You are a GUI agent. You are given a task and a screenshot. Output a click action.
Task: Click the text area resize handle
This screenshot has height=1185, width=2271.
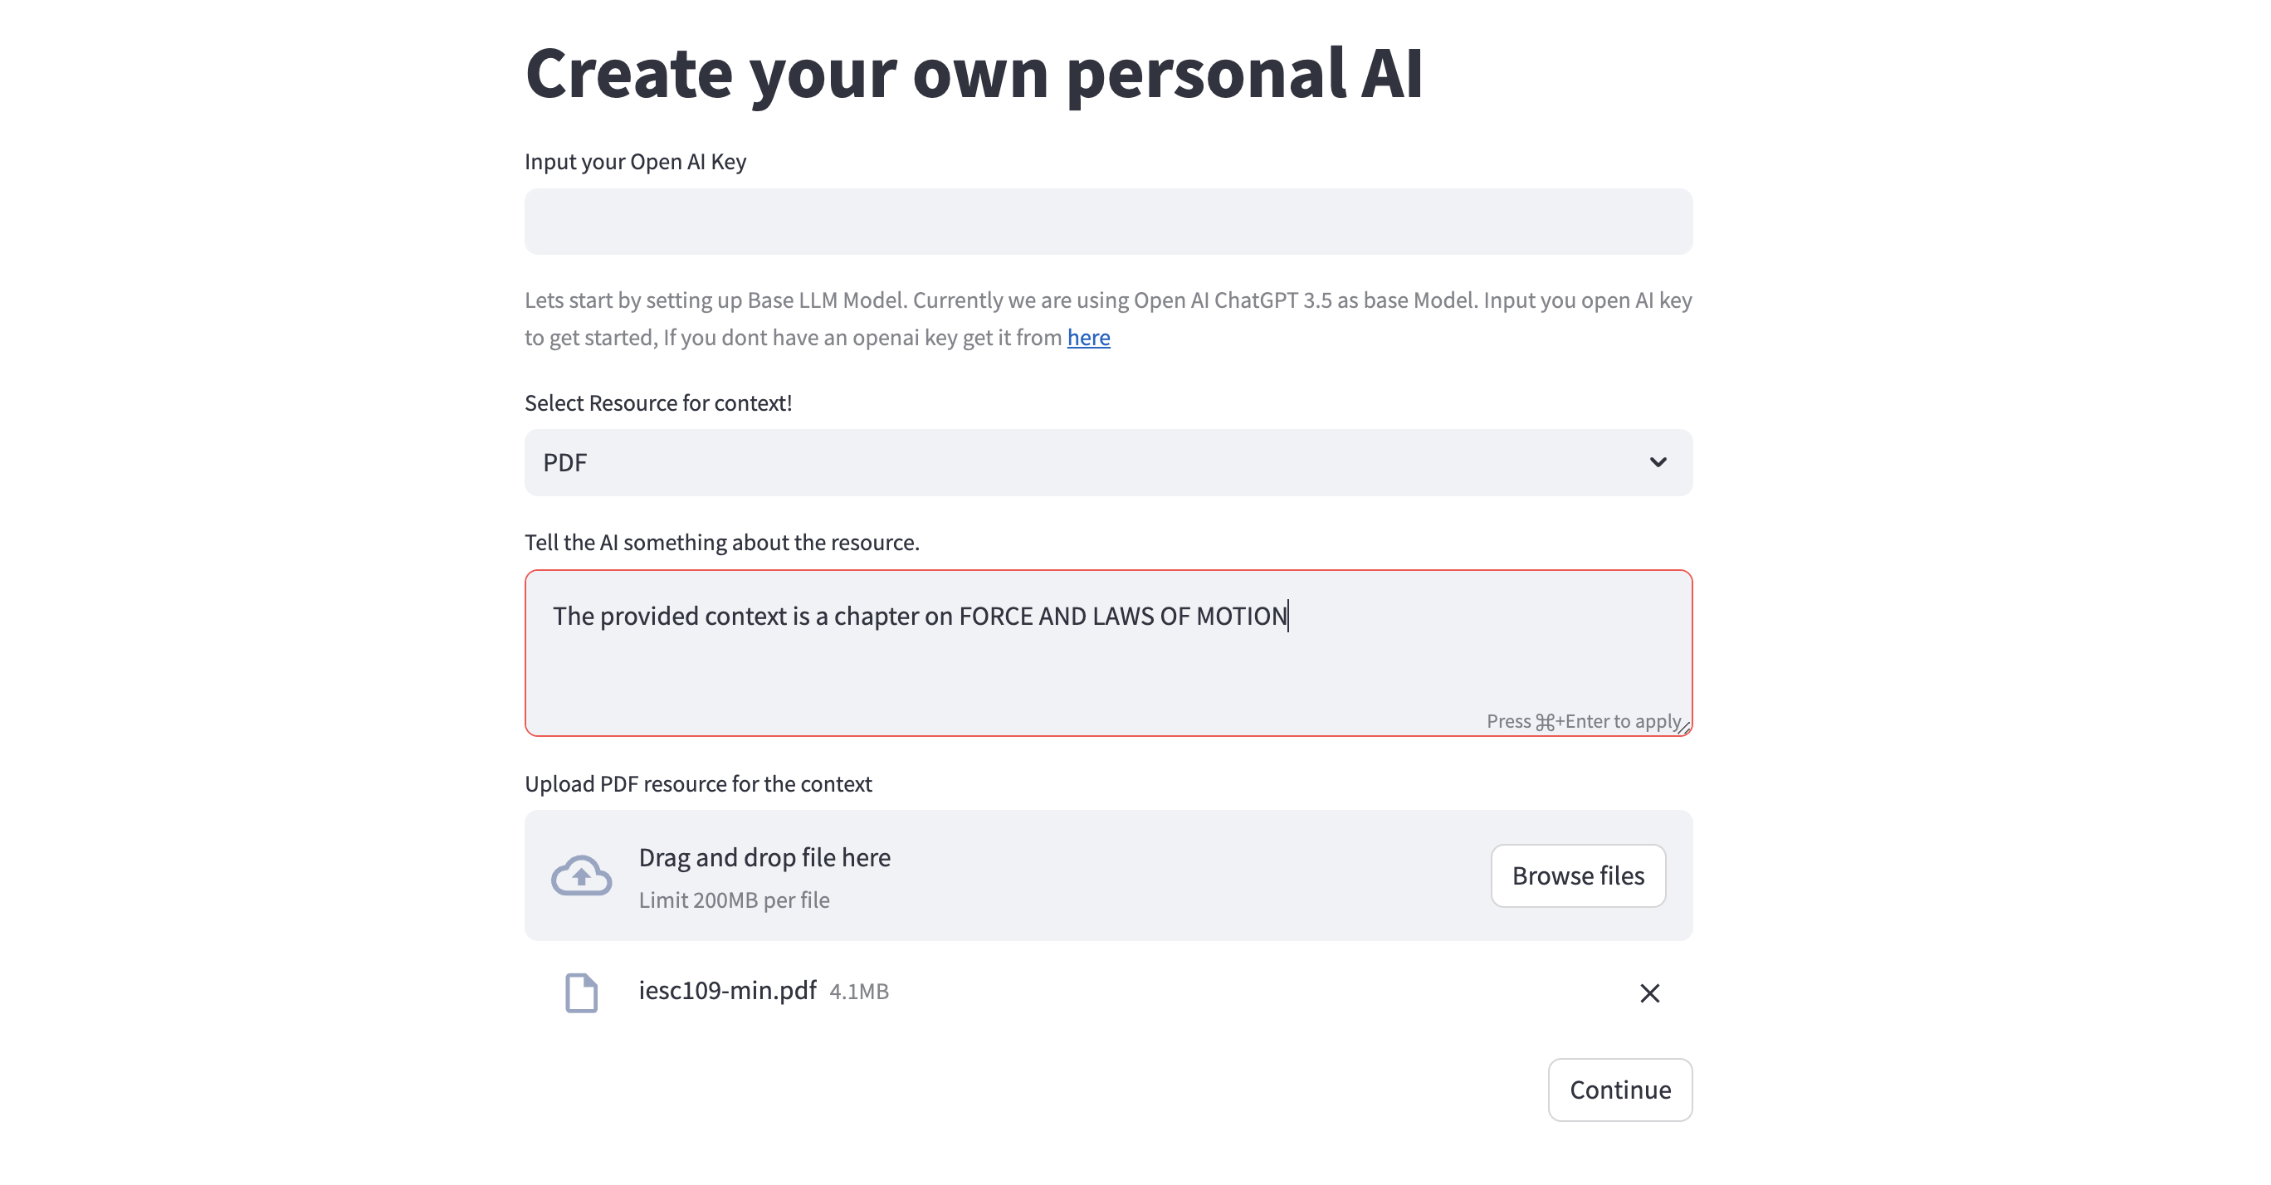click(1684, 728)
